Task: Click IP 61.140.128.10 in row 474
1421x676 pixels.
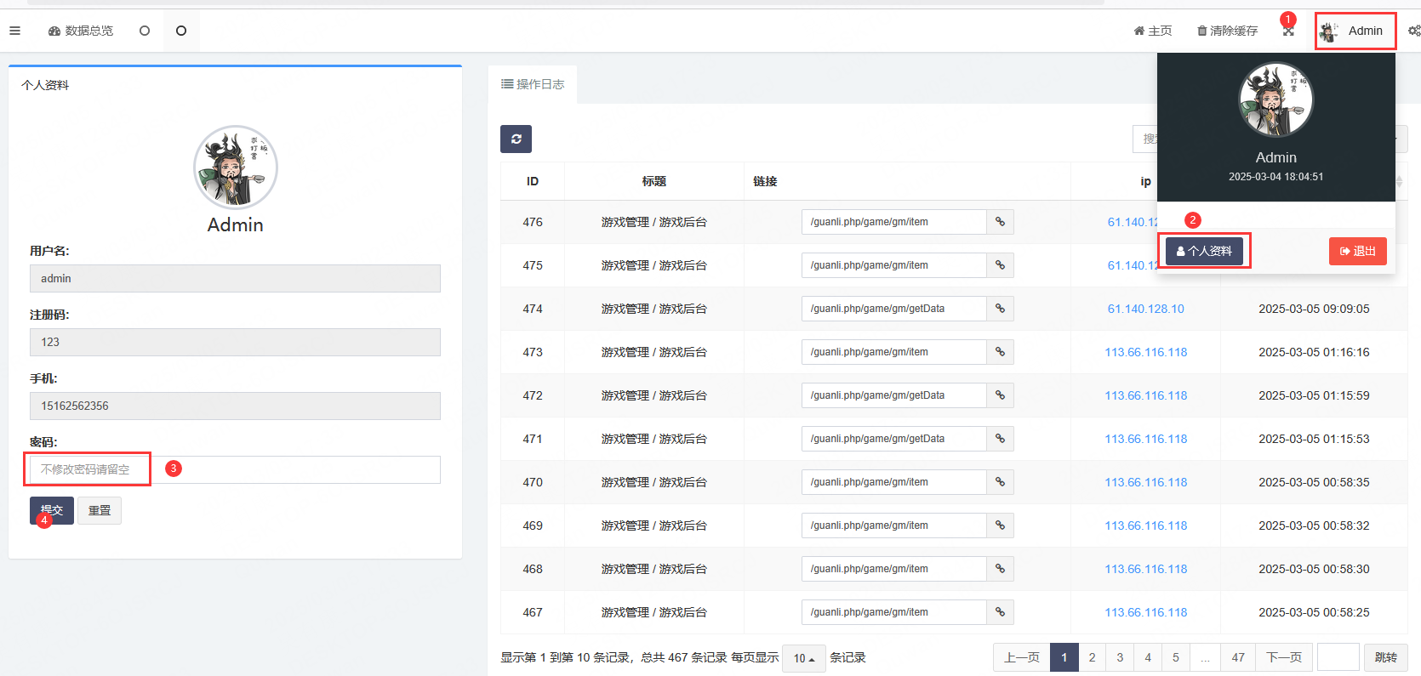Action: [x=1145, y=309]
